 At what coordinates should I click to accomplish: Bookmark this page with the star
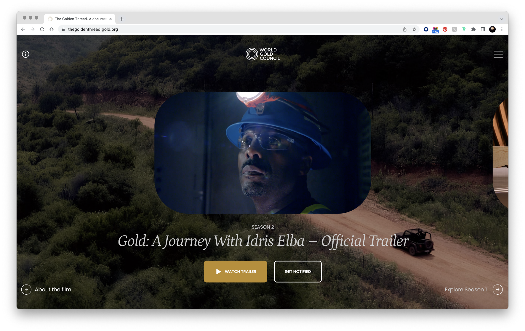pos(414,29)
